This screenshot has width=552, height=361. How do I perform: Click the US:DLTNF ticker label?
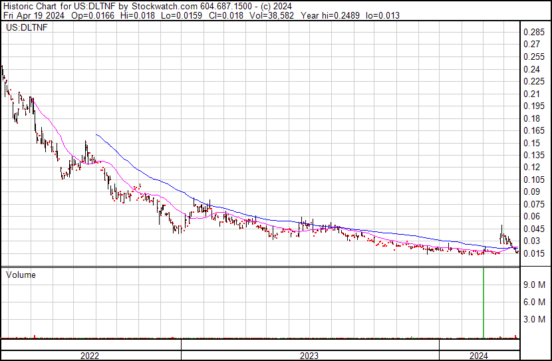pyautogui.click(x=24, y=28)
